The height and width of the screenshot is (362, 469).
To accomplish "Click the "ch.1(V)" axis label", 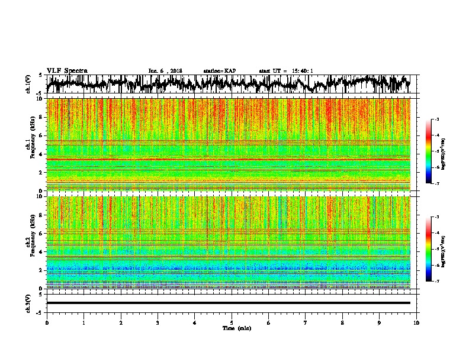I will [28, 84].
